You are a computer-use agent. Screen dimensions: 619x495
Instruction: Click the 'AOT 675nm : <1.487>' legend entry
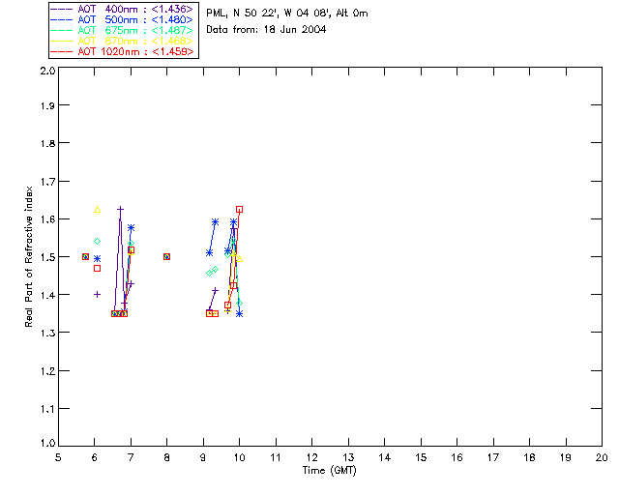[123, 30]
